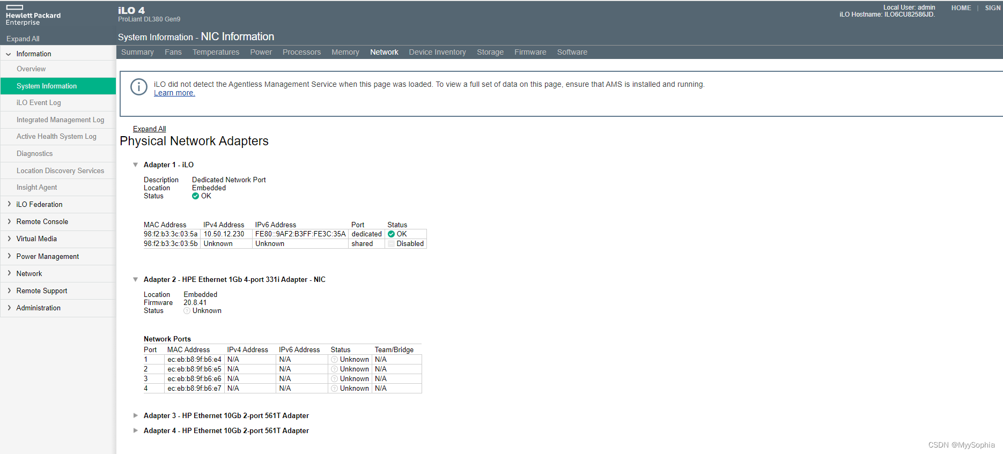Collapse the Adapter 1 - iLO section
The width and height of the screenshot is (1003, 454).
[x=135, y=165]
